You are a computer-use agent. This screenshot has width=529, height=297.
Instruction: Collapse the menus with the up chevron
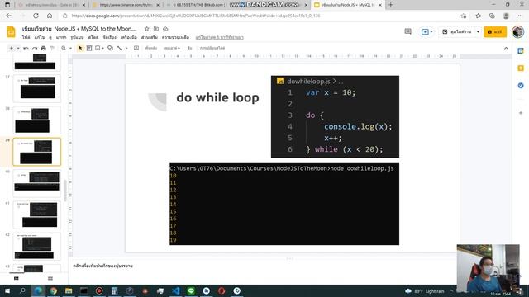click(x=506, y=48)
